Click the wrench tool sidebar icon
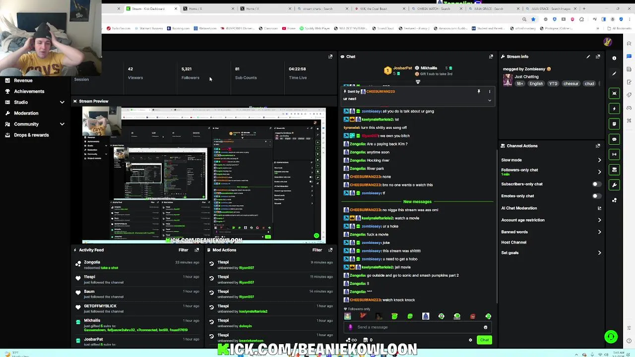 tap(614, 185)
